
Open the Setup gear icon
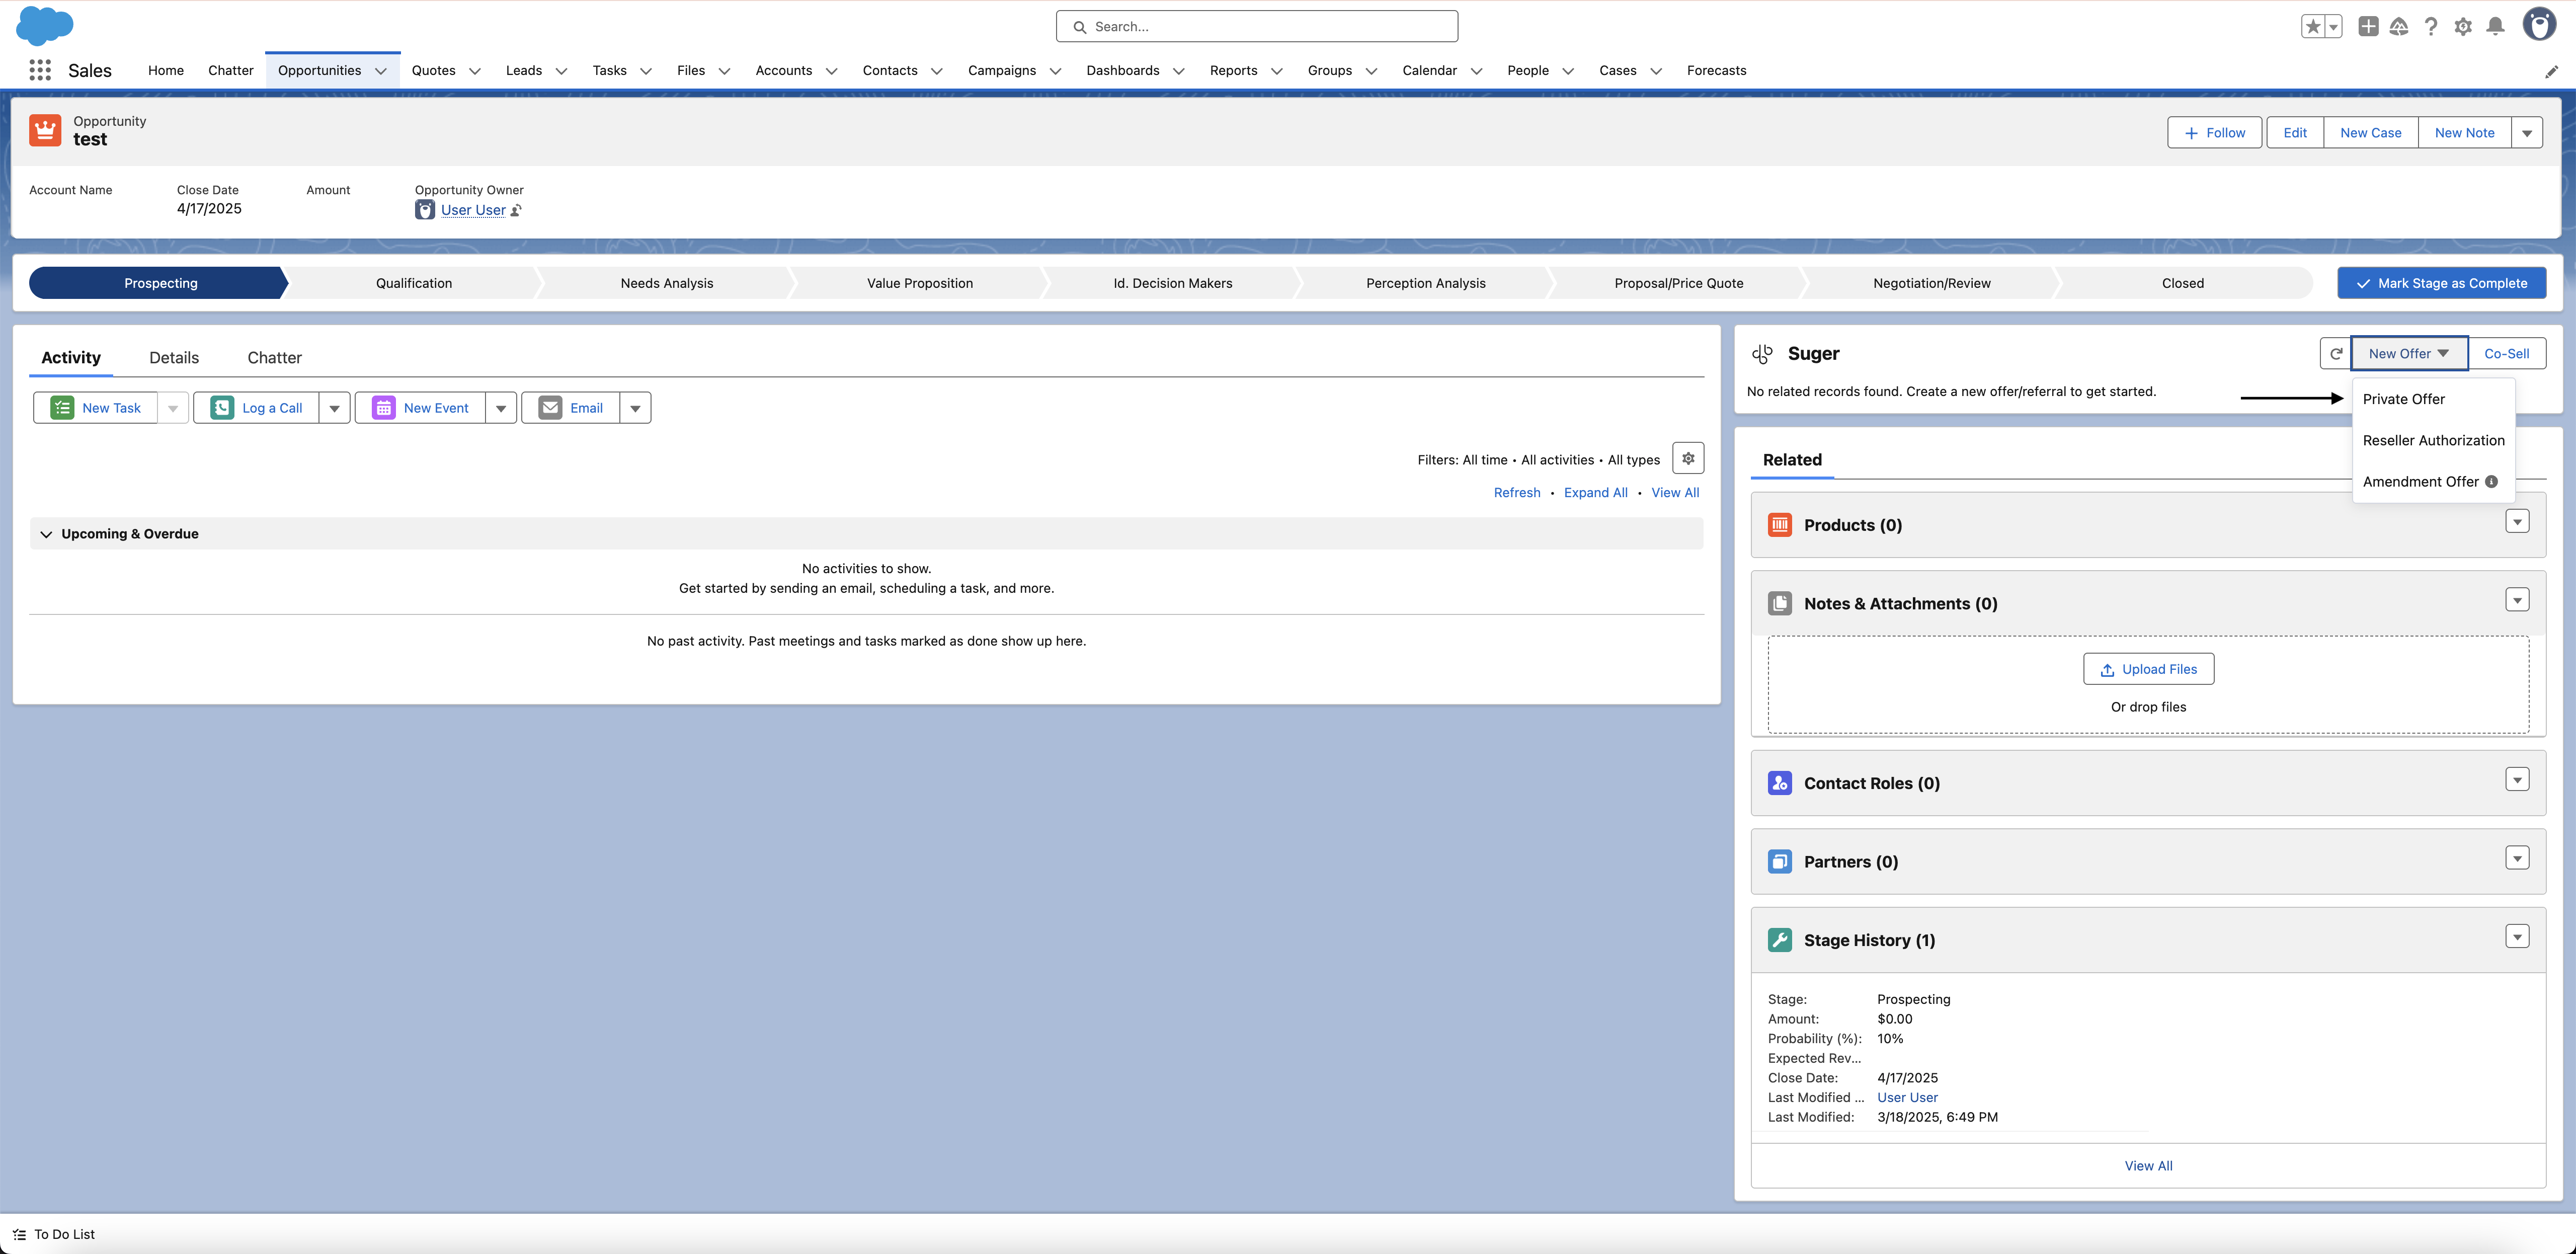pos(2463,27)
